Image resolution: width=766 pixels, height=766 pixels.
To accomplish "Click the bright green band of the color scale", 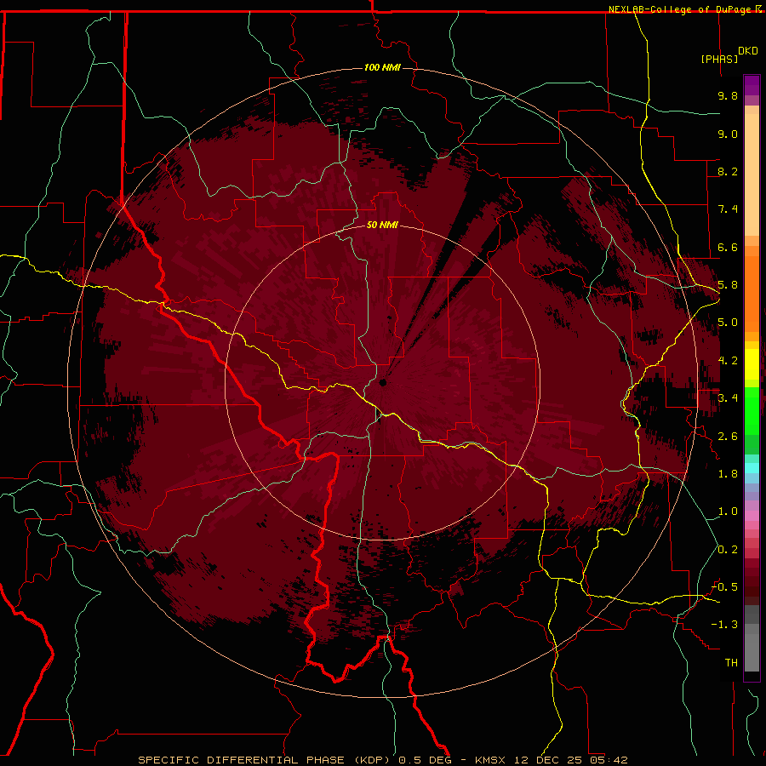I will [752, 410].
